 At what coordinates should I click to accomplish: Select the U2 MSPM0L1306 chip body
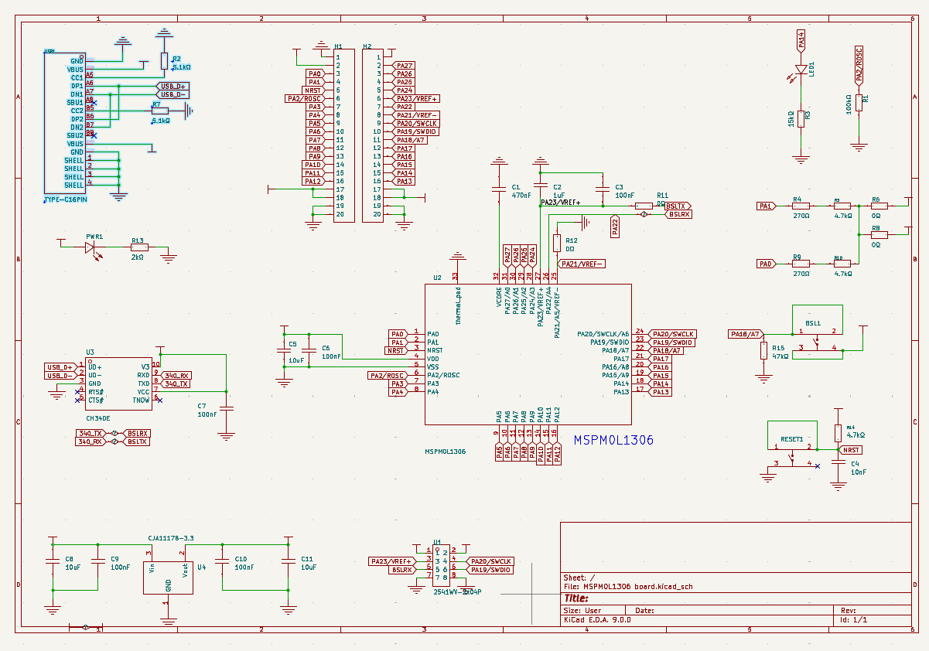tap(528, 354)
